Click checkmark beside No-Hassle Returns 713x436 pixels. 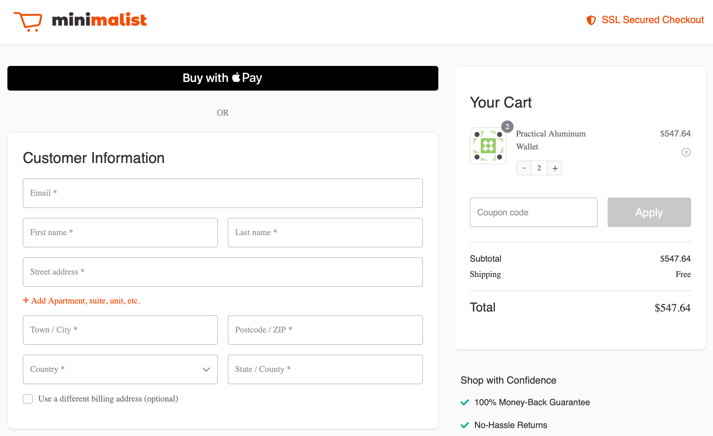pyautogui.click(x=465, y=425)
